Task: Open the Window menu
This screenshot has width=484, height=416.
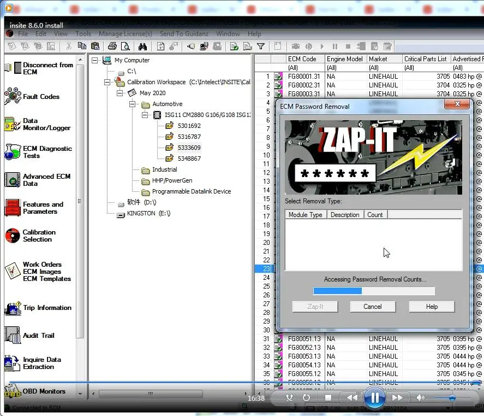Action: click(x=228, y=34)
